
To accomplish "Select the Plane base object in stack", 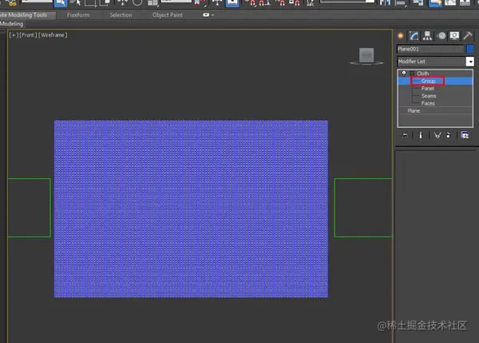I will tap(414, 111).
